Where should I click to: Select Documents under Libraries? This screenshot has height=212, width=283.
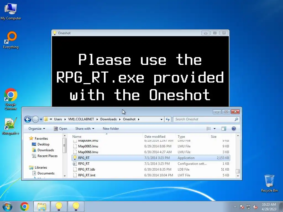[x=46, y=173]
